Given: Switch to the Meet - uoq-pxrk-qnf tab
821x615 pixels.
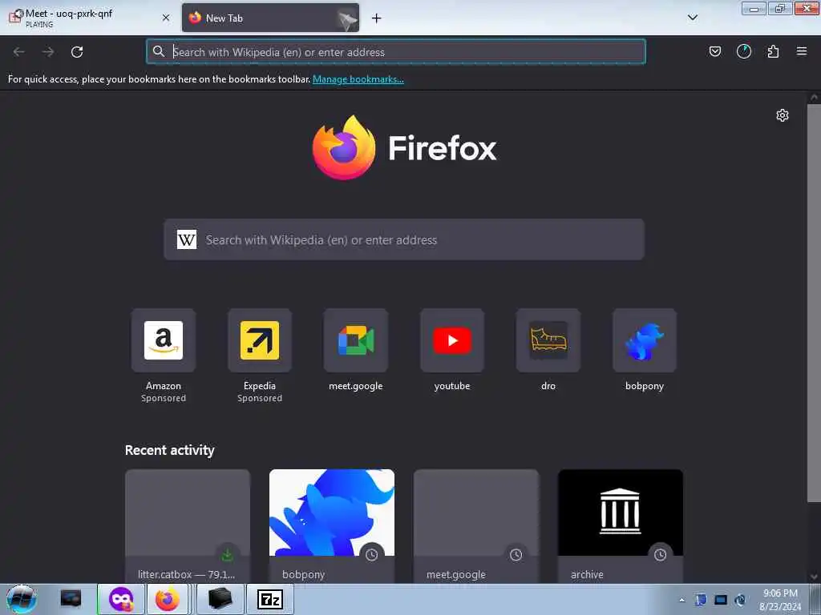Looking at the screenshot, I should click(x=89, y=18).
